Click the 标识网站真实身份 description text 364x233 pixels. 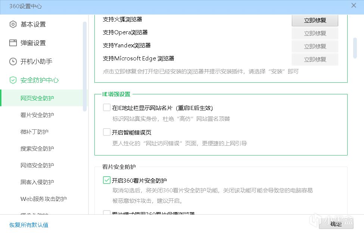tap(171, 119)
